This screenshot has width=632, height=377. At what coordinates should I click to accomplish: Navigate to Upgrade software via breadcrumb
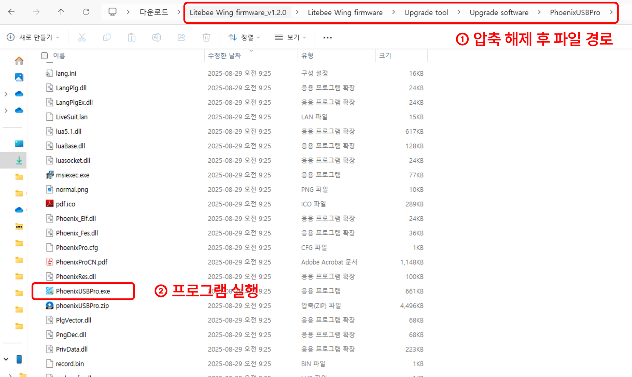point(498,12)
